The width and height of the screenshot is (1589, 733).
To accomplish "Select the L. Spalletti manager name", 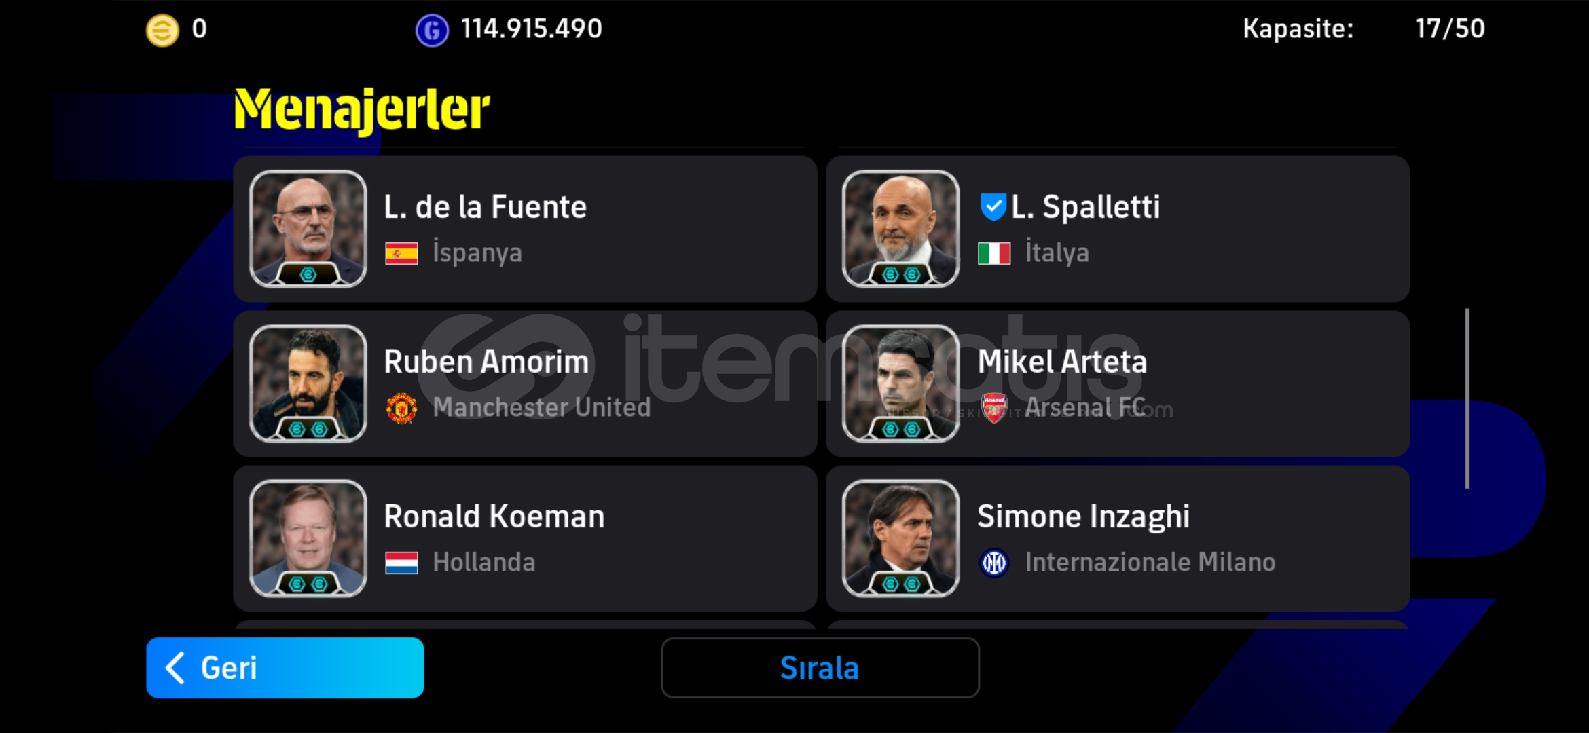I will (x=1085, y=207).
